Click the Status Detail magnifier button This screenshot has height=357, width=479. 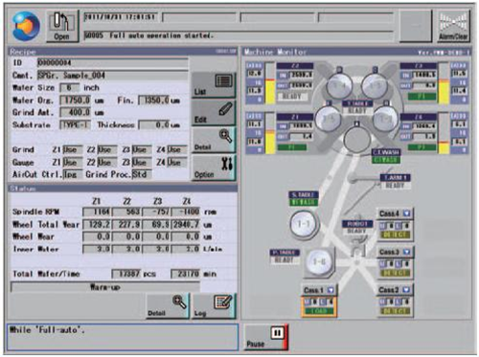(x=168, y=306)
